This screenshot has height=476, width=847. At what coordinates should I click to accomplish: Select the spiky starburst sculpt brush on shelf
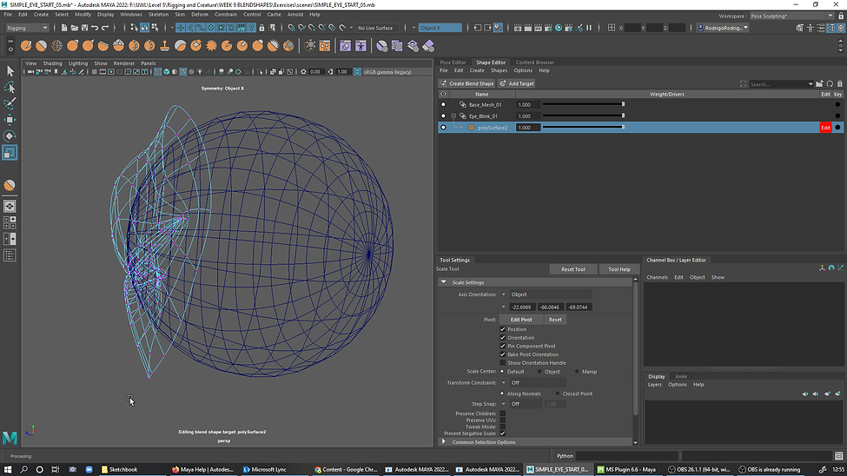[211, 46]
